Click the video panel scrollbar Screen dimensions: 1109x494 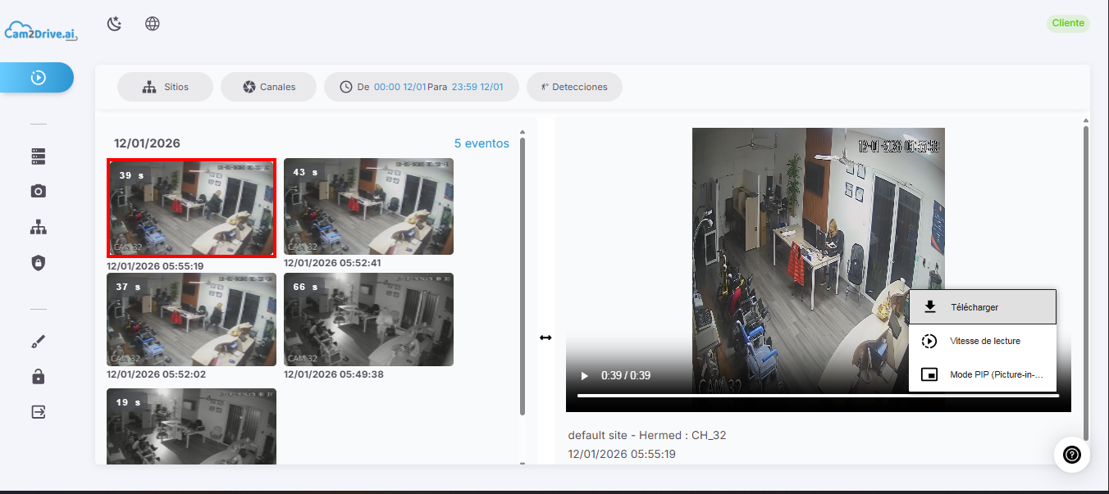pos(1086,283)
